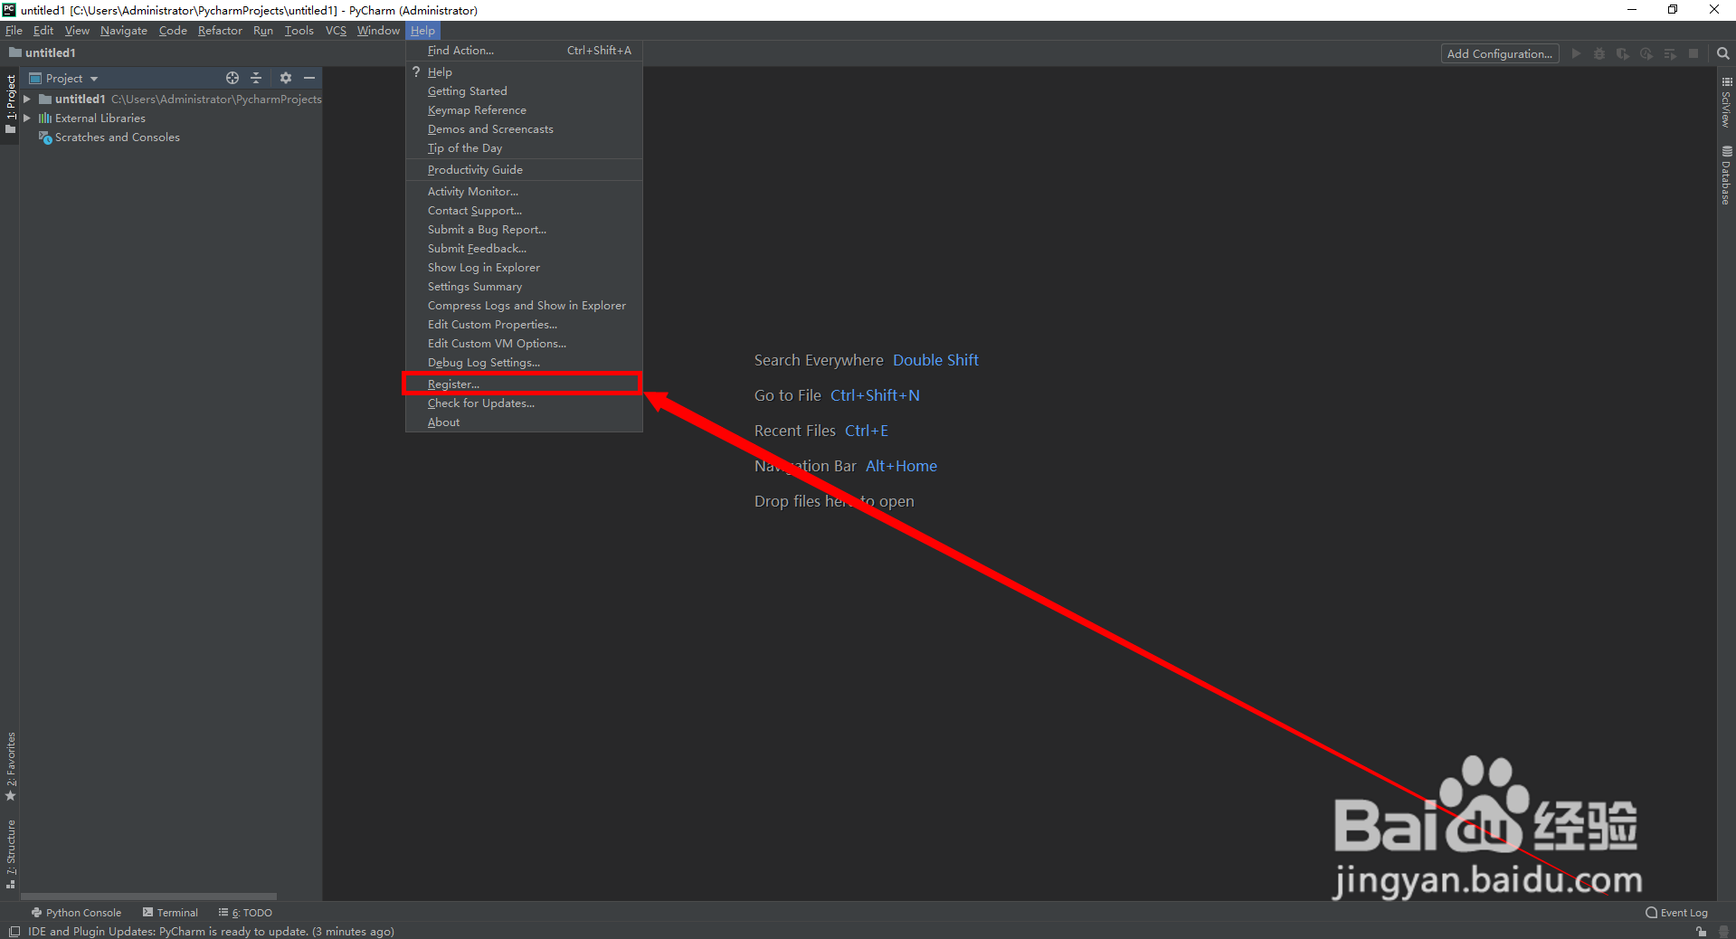Open Search Everywhere via magnifier icon
This screenshot has height=939, width=1736.
point(1722,53)
